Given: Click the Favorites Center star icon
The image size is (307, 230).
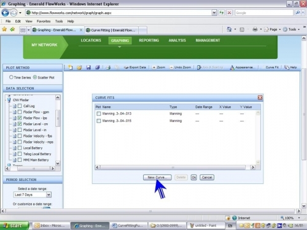Looking at the screenshot, I should coord(4,29).
